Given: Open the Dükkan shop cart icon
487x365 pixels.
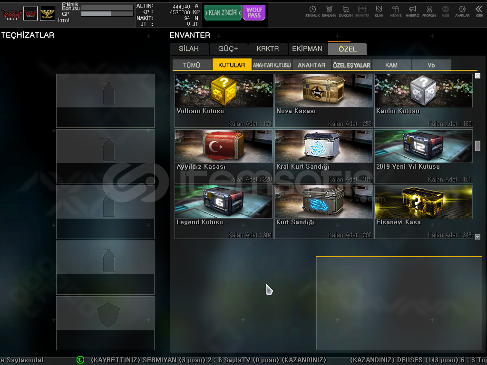Looking at the screenshot, I should pos(345,10).
